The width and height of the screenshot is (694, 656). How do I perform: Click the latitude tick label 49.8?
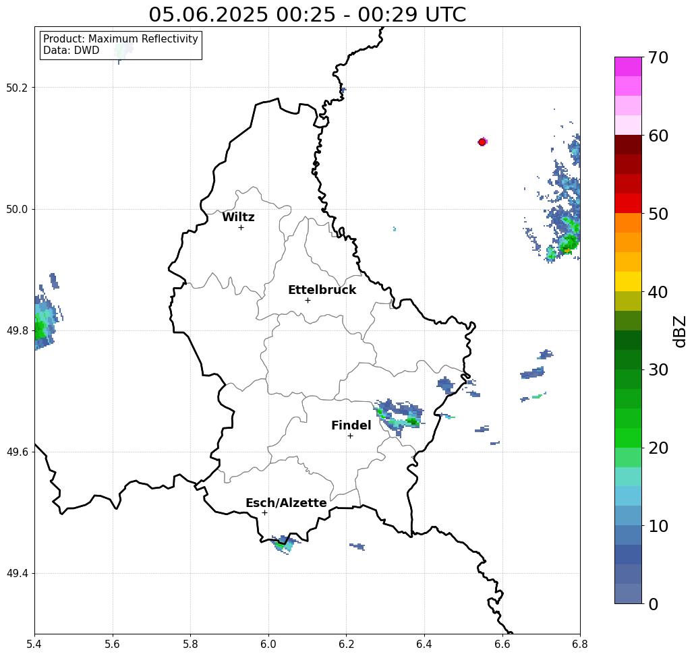click(17, 330)
